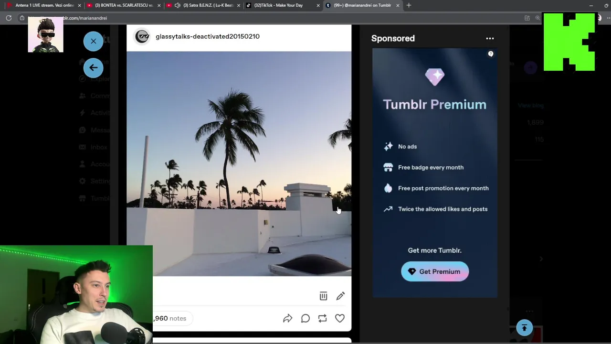The image size is (611, 344).
Task: Click the blue back arrow button
Action: [x=93, y=67]
